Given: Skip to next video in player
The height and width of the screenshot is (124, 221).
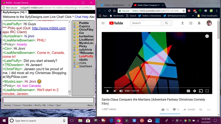Looking at the screenshot, I should click(x=115, y=91).
